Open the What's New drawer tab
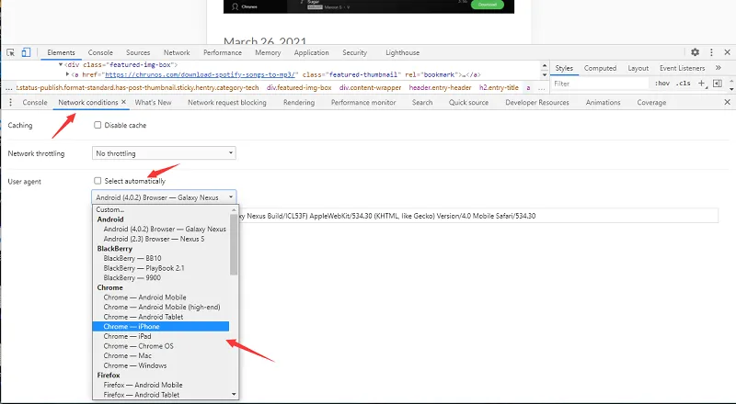Screen dimensions: 736x404 [x=153, y=102]
